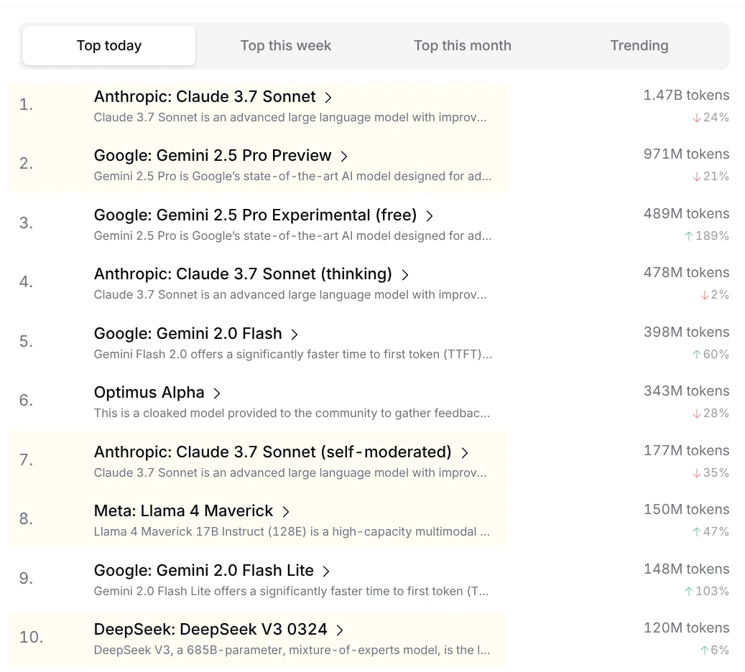Viewport: 745px width, 672px height.
Task: Click the up 189% change indicator
Action: [x=706, y=235]
